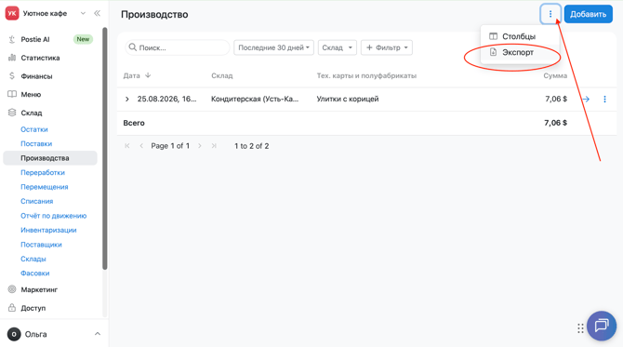This screenshot has height=347, width=623.
Task: Click the blue arrow in the production row
Action: pos(586,99)
